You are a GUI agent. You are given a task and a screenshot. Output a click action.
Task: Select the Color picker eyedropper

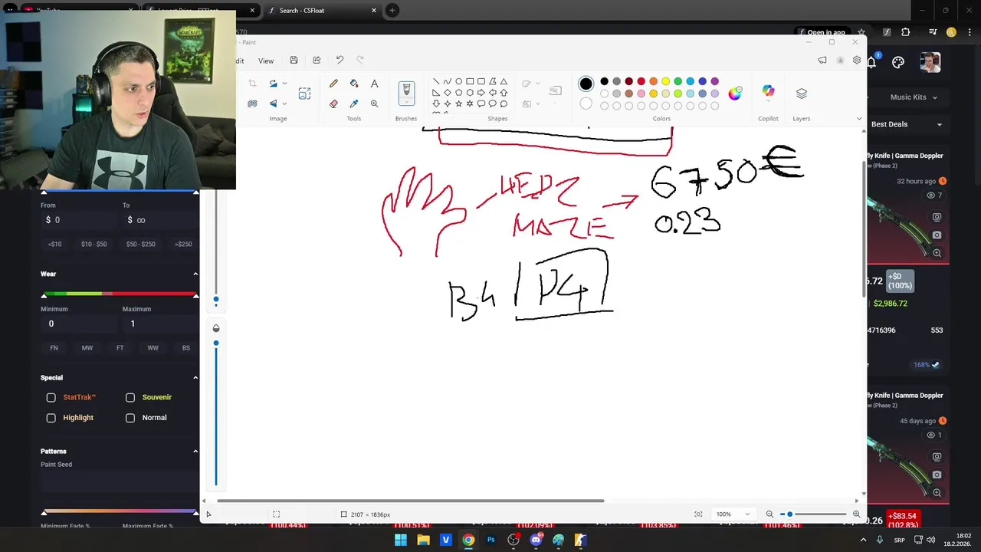(354, 103)
